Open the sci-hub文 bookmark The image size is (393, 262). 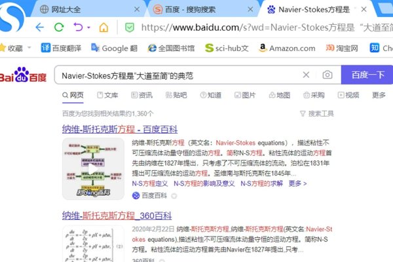(x=227, y=48)
